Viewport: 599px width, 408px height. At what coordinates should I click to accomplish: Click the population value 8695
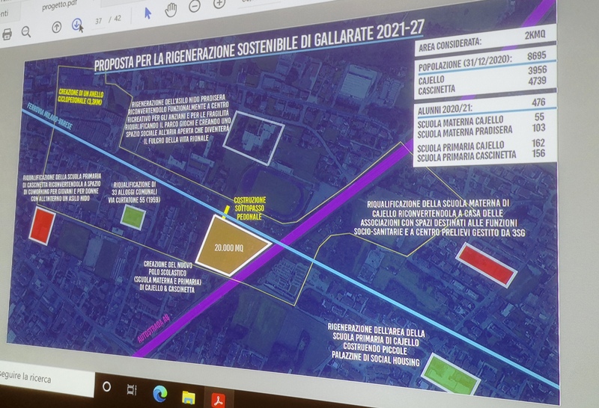(x=536, y=56)
